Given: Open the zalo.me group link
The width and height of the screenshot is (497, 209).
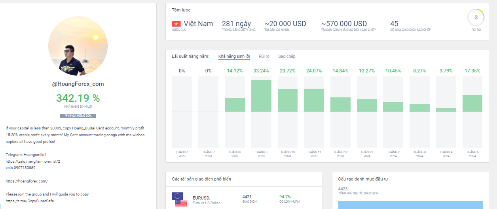Looking at the screenshot, I should point(33,161).
